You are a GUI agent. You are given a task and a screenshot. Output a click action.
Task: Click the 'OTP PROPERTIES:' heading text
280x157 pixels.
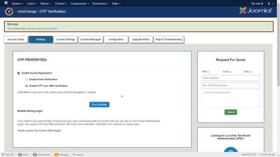(32, 60)
